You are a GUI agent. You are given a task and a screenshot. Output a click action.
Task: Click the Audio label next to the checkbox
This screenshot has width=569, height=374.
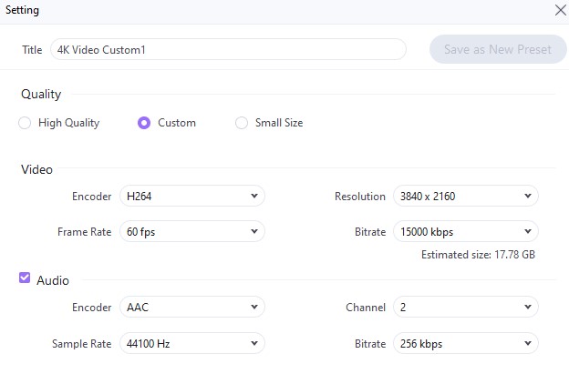(53, 280)
